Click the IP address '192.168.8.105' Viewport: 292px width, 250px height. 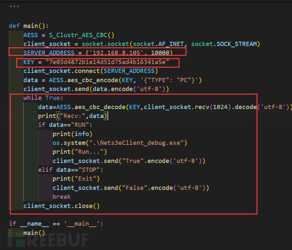click(116, 53)
